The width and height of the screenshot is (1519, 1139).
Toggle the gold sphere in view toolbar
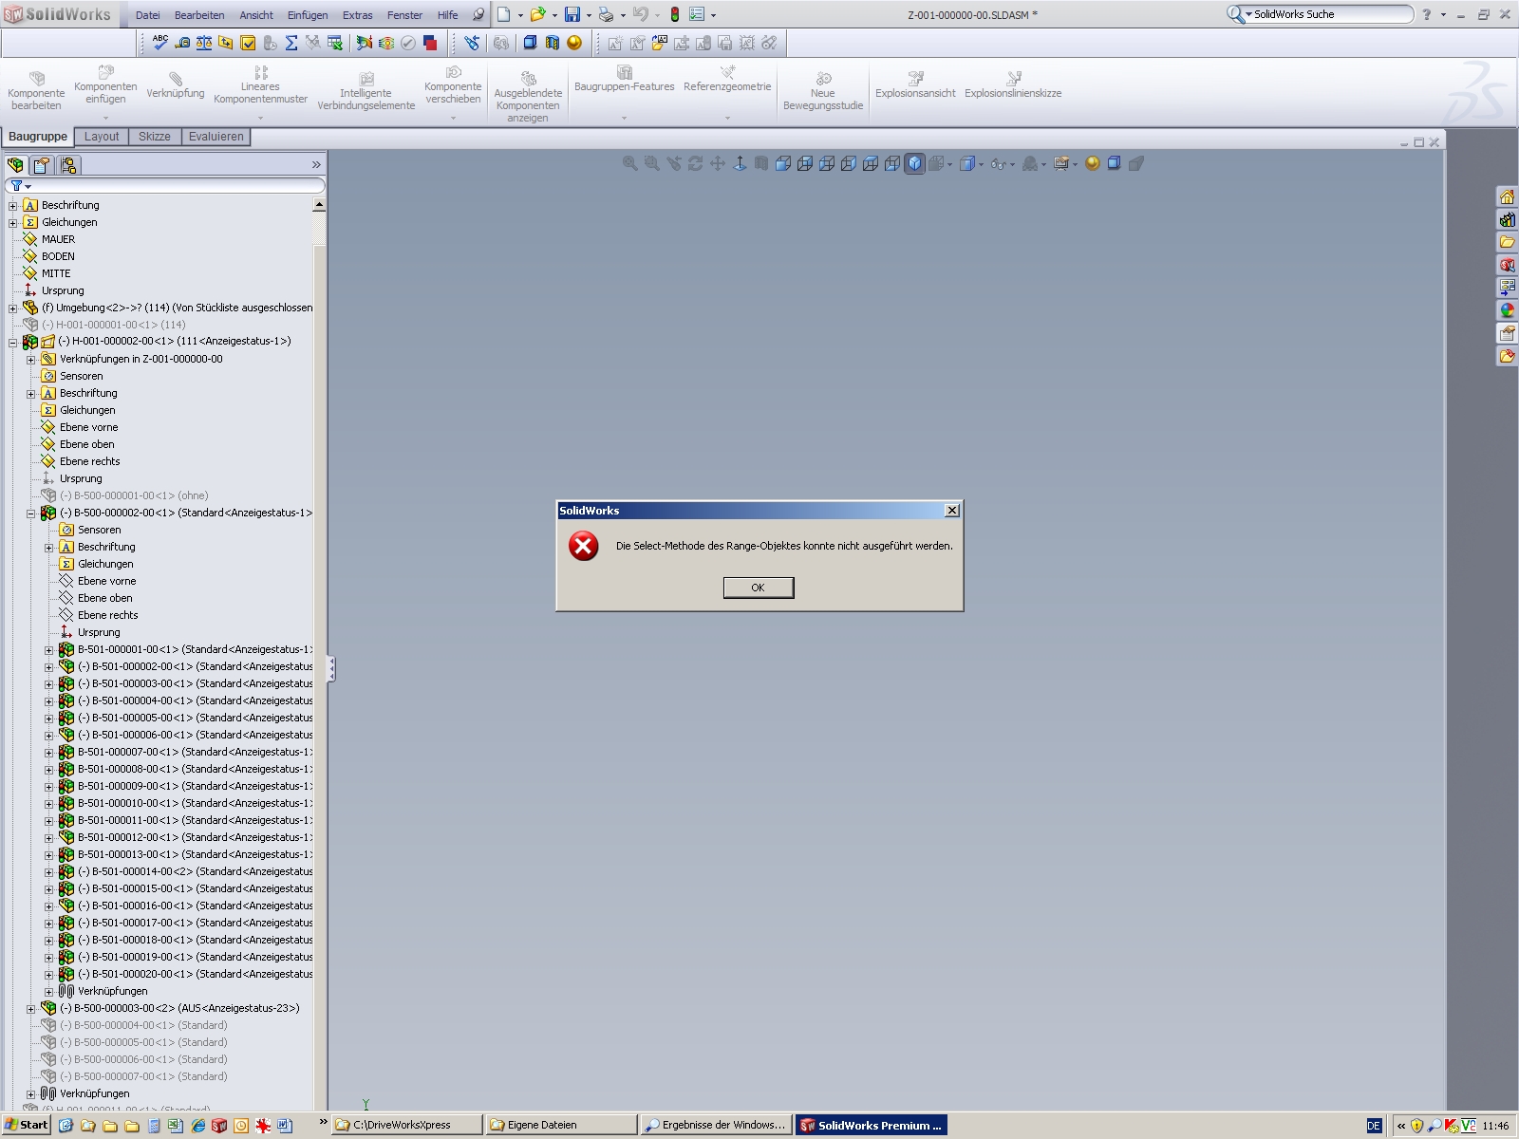[1093, 163]
